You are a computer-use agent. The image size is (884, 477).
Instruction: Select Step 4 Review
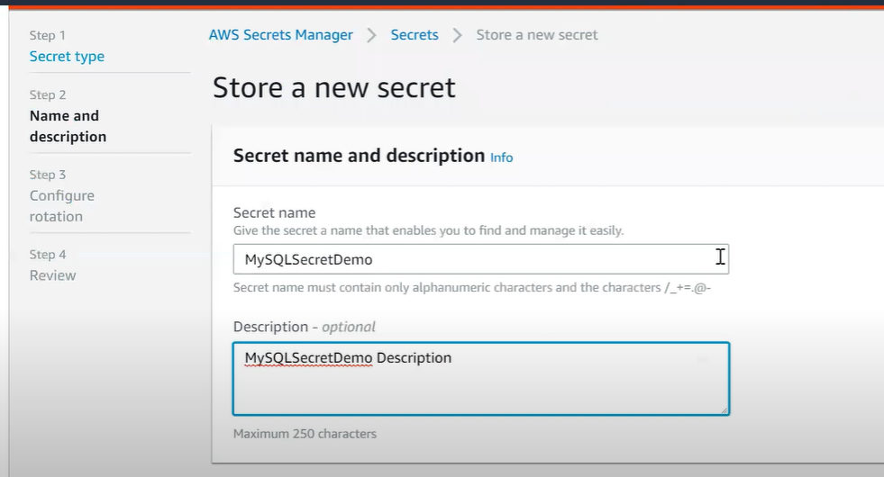click(52, 275)
